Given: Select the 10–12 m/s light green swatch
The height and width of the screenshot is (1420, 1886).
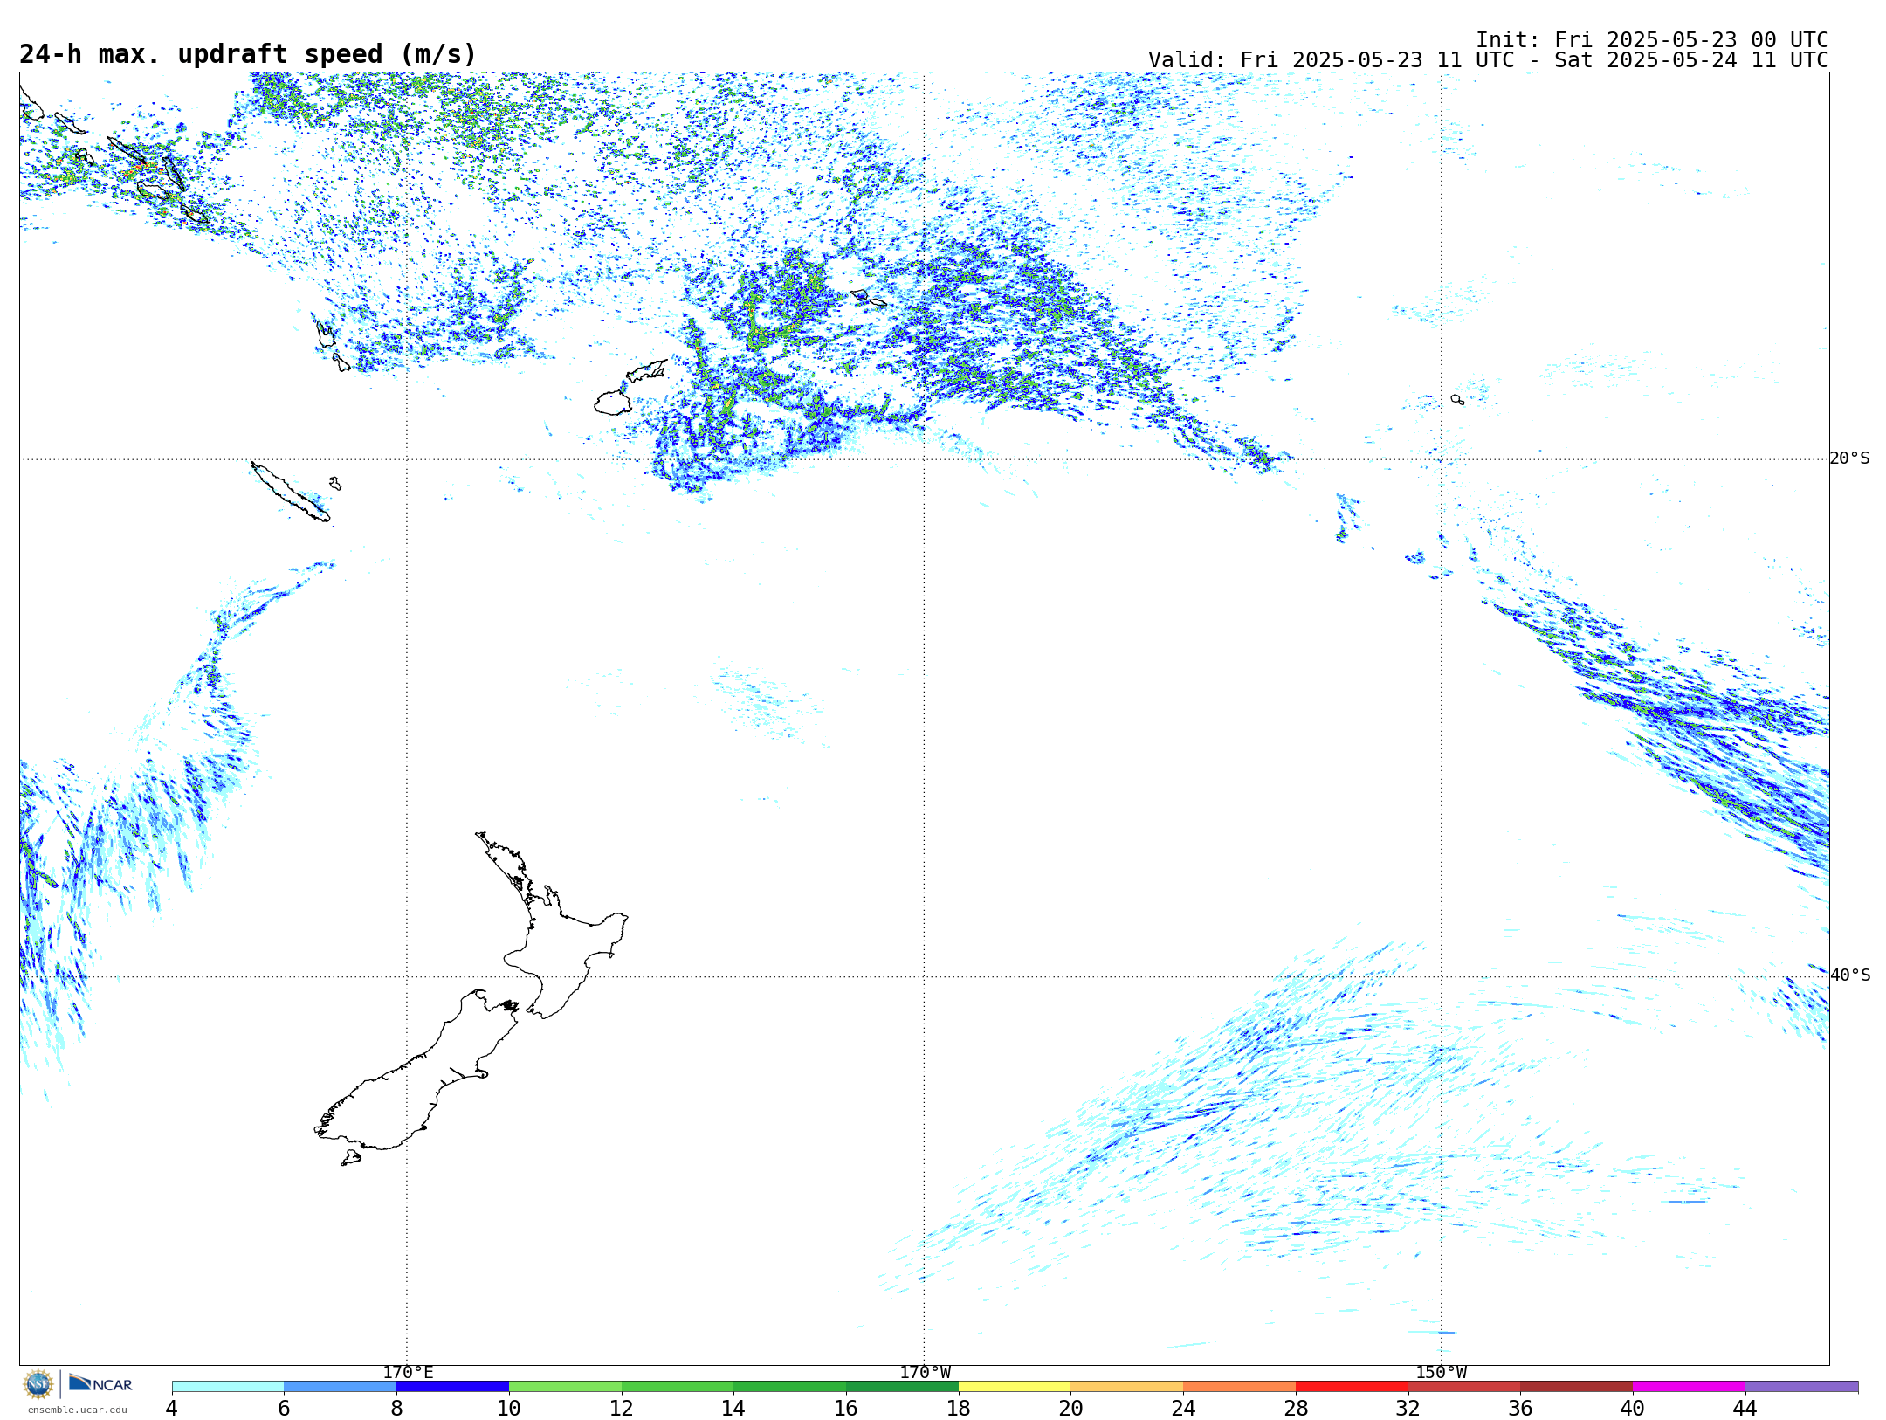Looking at the screenshot, I should point(565,1386).
